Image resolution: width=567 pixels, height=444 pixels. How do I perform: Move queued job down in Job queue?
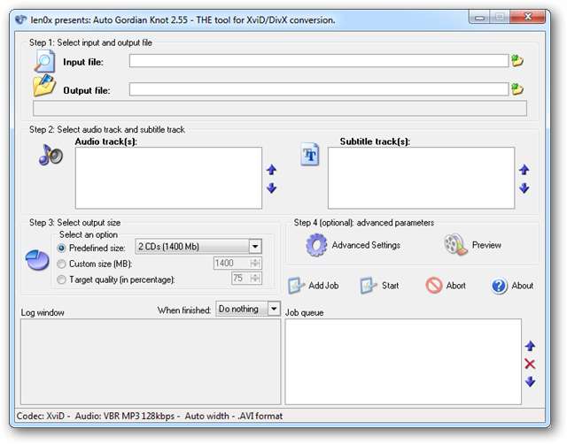pyautogui.click(x=530, y=382)
